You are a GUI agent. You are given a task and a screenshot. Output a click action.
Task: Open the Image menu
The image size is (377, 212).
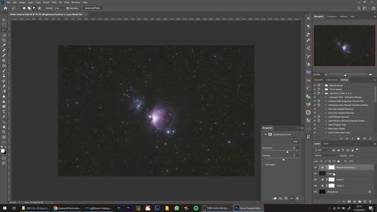tap(22, 2)
